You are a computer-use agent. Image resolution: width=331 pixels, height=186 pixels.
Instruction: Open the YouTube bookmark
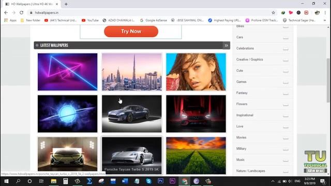click(90, 20)
